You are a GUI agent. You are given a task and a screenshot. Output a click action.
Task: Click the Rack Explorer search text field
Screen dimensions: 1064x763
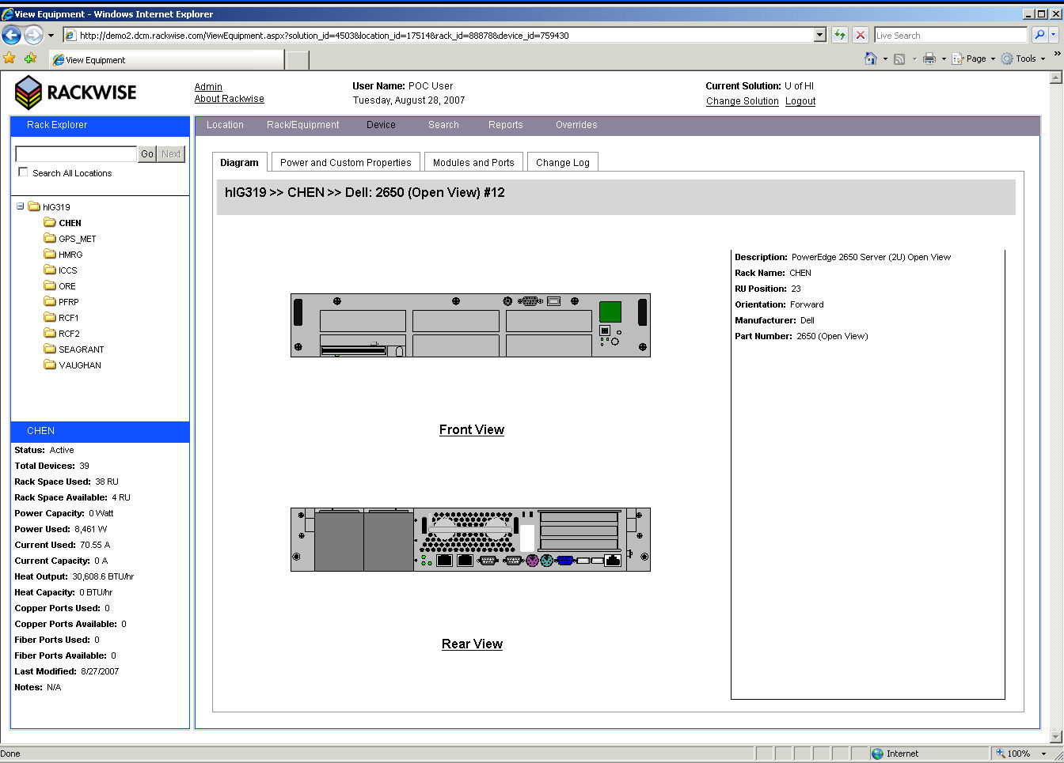point(76,153)
